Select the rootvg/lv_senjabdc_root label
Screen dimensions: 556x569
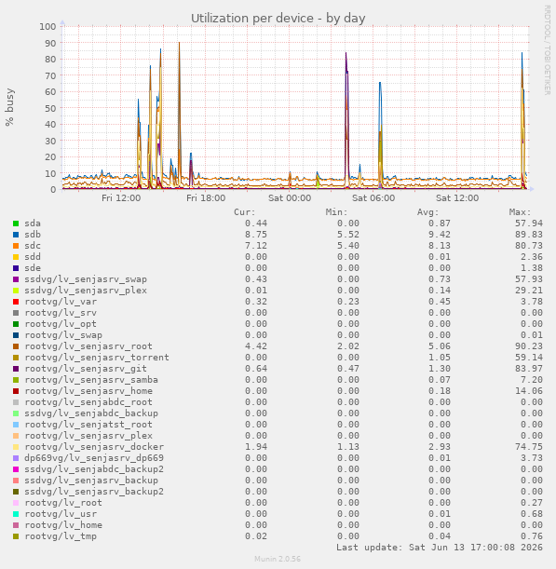click(x=88, y=402)
